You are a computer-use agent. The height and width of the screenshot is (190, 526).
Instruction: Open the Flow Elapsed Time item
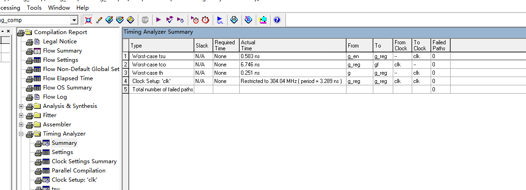click(x=68, y=78)
